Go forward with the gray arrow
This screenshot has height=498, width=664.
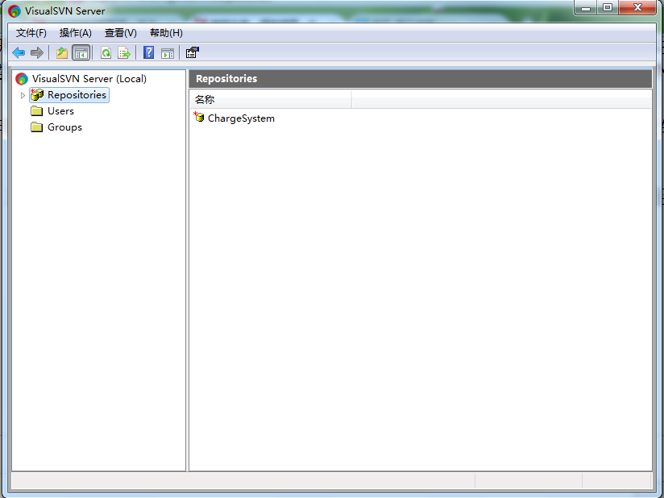37,53
